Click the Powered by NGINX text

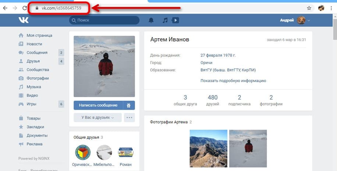(34, 158)
